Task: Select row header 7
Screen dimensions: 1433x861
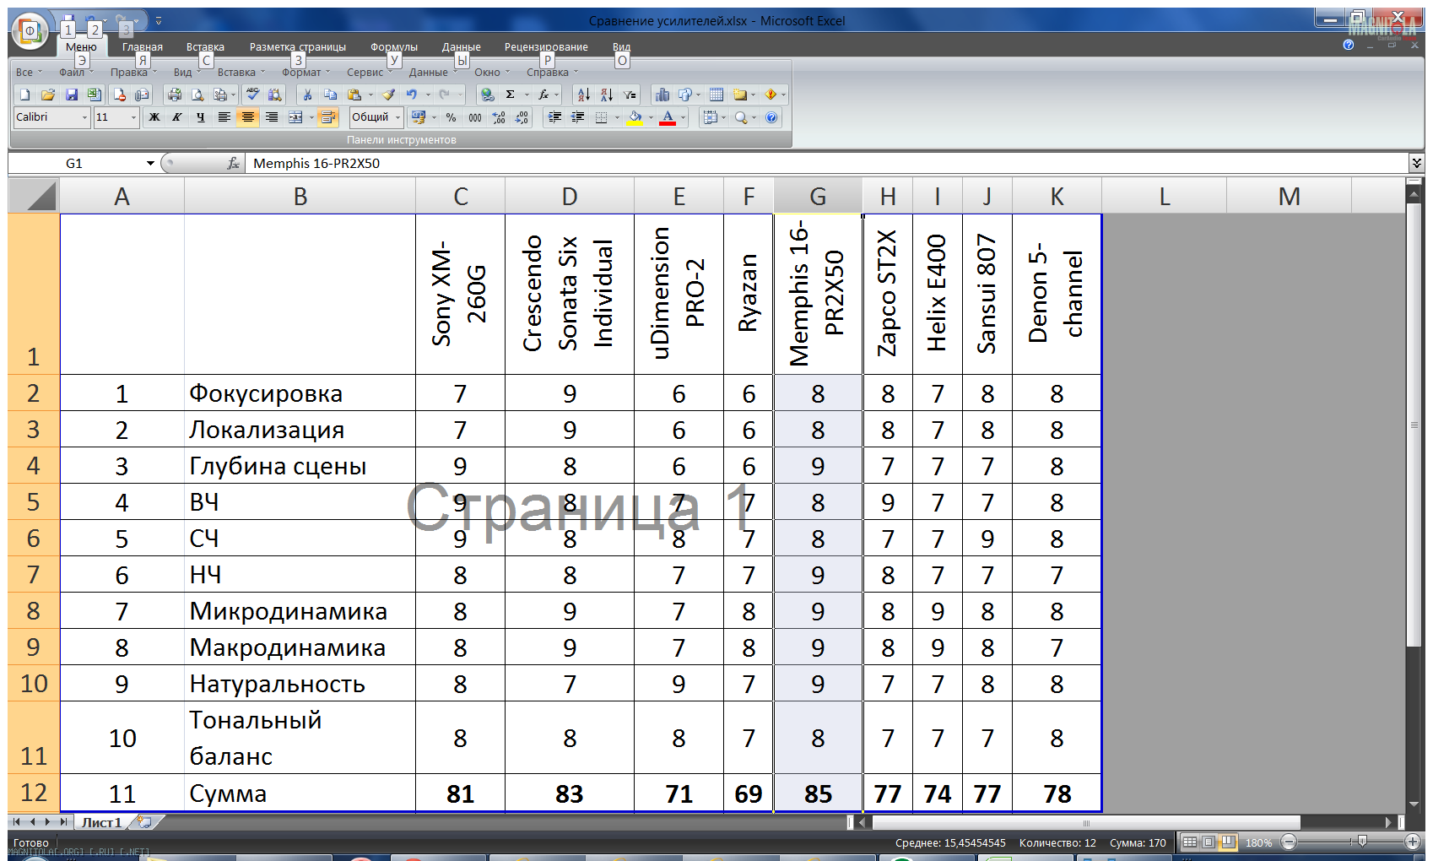Action: [34, 575]
